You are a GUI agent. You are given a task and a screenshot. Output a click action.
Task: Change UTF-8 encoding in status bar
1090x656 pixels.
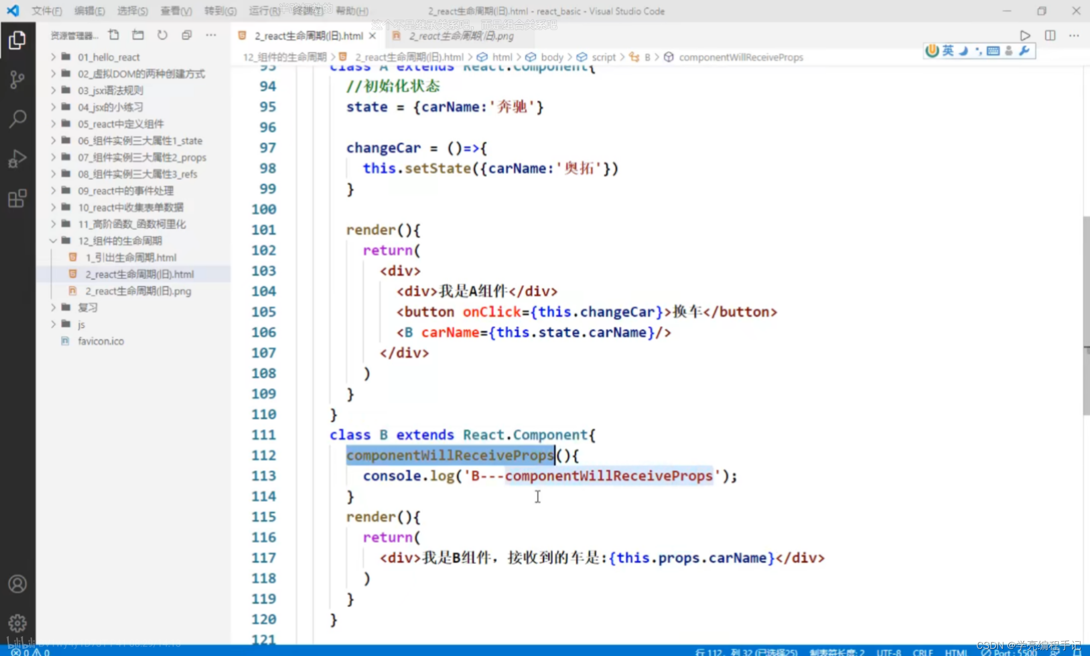pos(888,652)
